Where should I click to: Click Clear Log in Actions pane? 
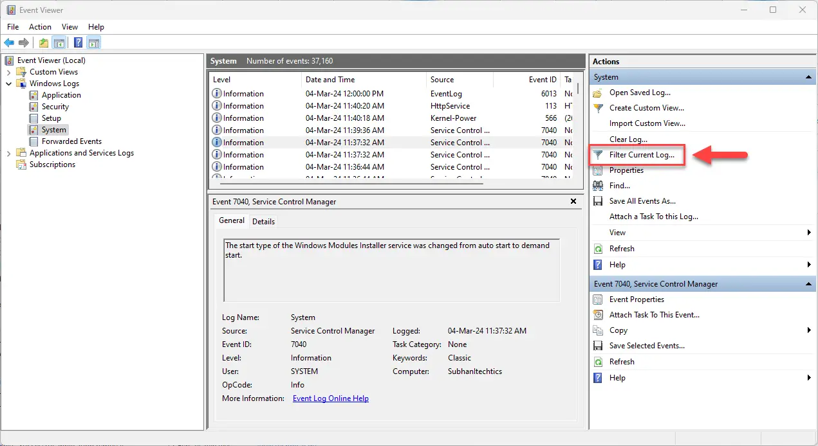point(628,139)
